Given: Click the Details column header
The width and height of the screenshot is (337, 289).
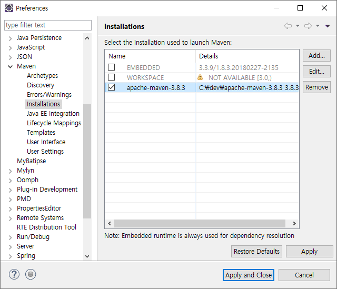Looking at the screenshot, I should (247, 56).
